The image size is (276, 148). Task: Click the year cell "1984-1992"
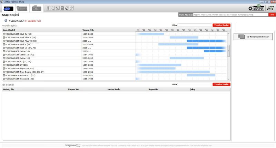[x=88, y=55]
